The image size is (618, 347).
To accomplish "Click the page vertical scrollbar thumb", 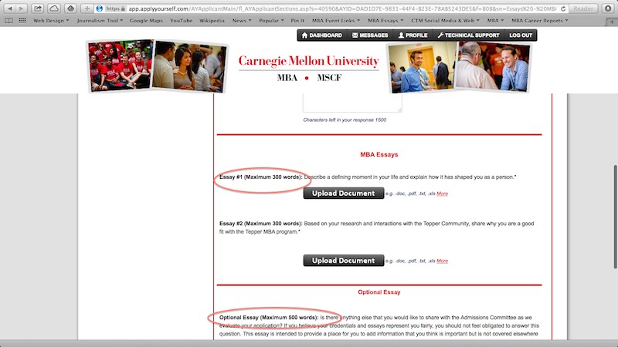I will tap(615, 217).
